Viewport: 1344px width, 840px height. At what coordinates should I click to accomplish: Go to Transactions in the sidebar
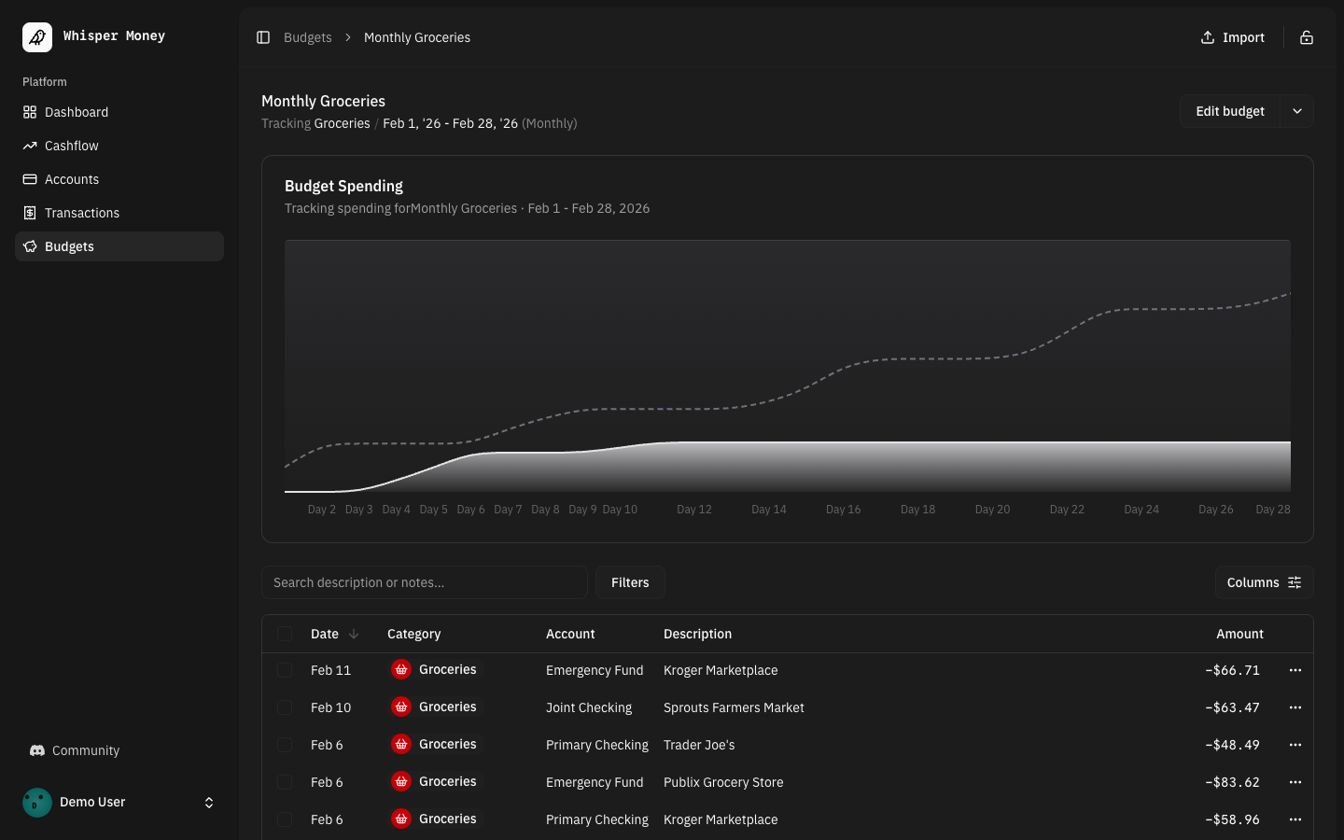pyautogui.click(x=82, y=213)
